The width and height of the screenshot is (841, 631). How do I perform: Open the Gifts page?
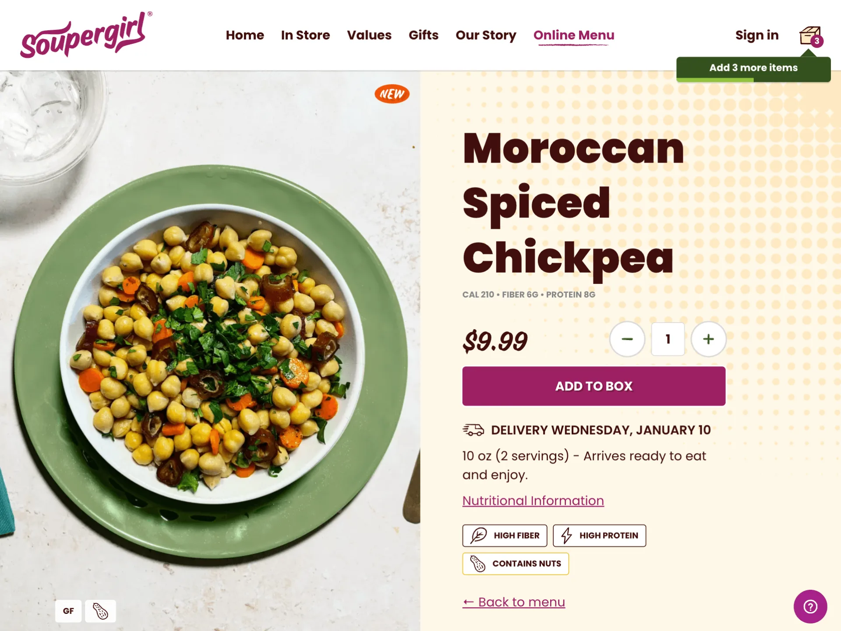[423, 35]
